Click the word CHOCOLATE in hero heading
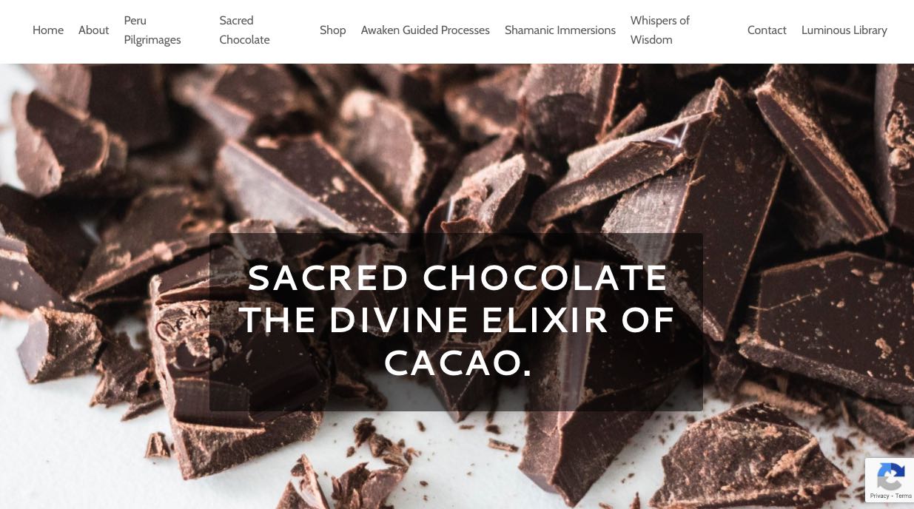The width and height of the screenshot is (914, 509). click(x=545, y=278)
